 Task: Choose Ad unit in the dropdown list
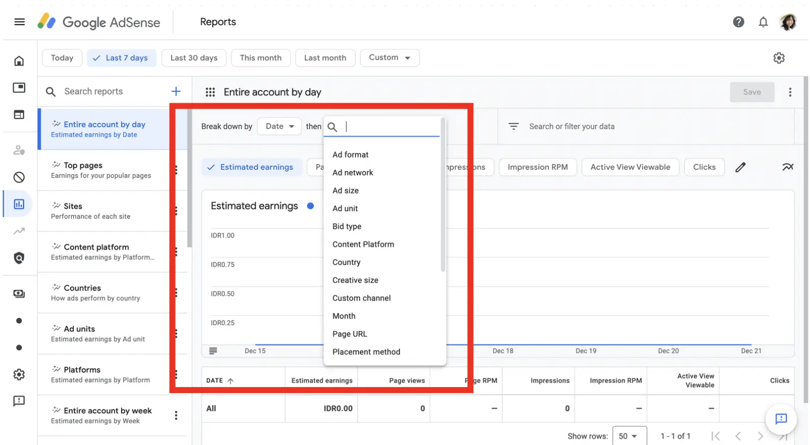(345, 208)
